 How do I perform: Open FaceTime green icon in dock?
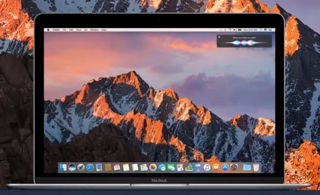[x=171, y=167]
